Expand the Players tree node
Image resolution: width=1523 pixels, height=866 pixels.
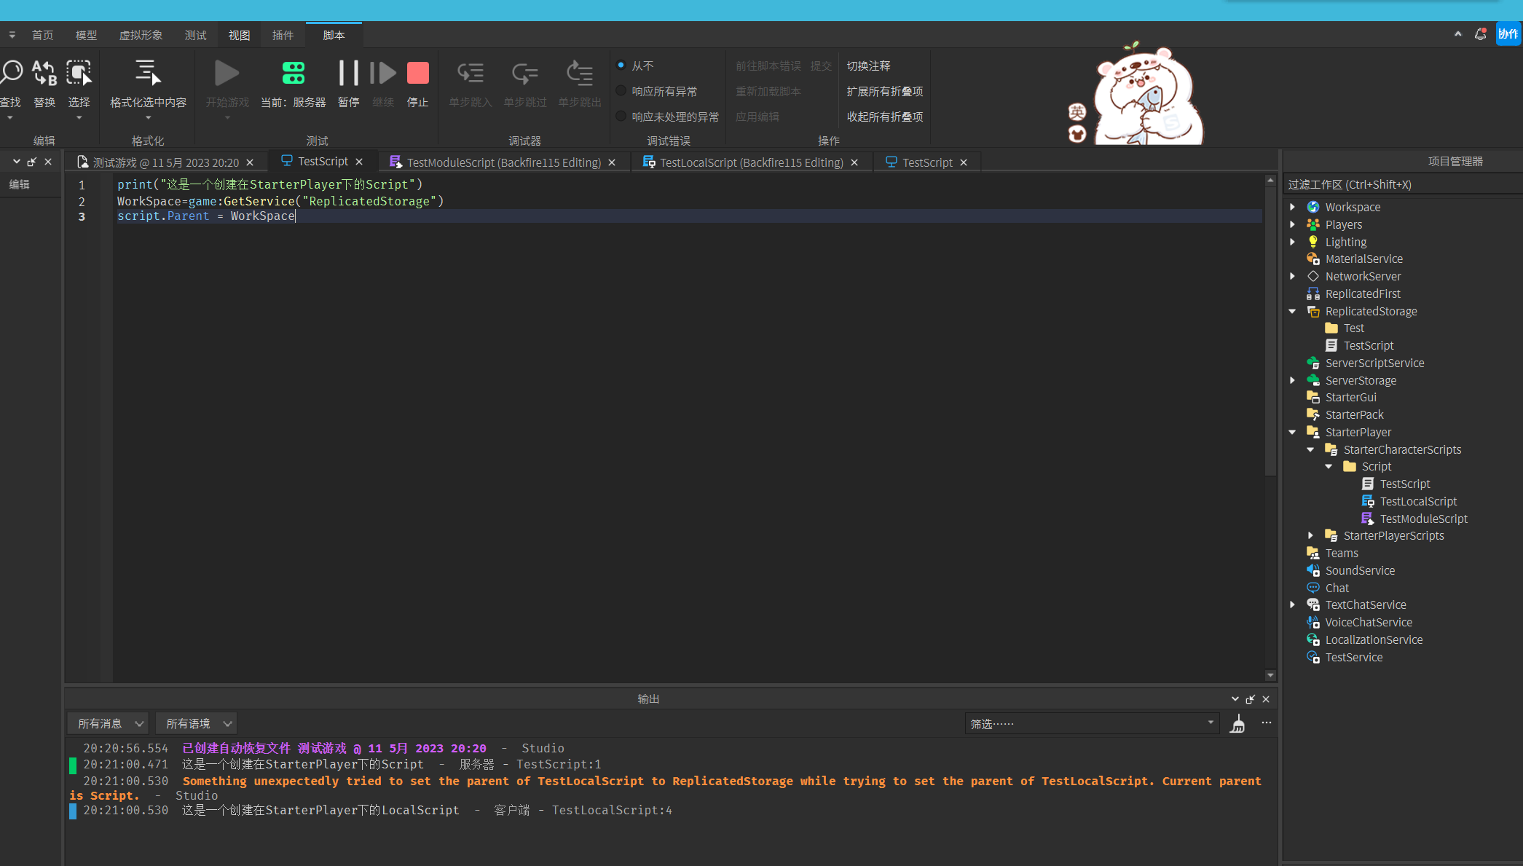click(1293, 224)
